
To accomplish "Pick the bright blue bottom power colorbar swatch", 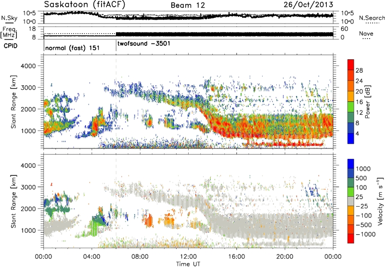I will [351, 139].
